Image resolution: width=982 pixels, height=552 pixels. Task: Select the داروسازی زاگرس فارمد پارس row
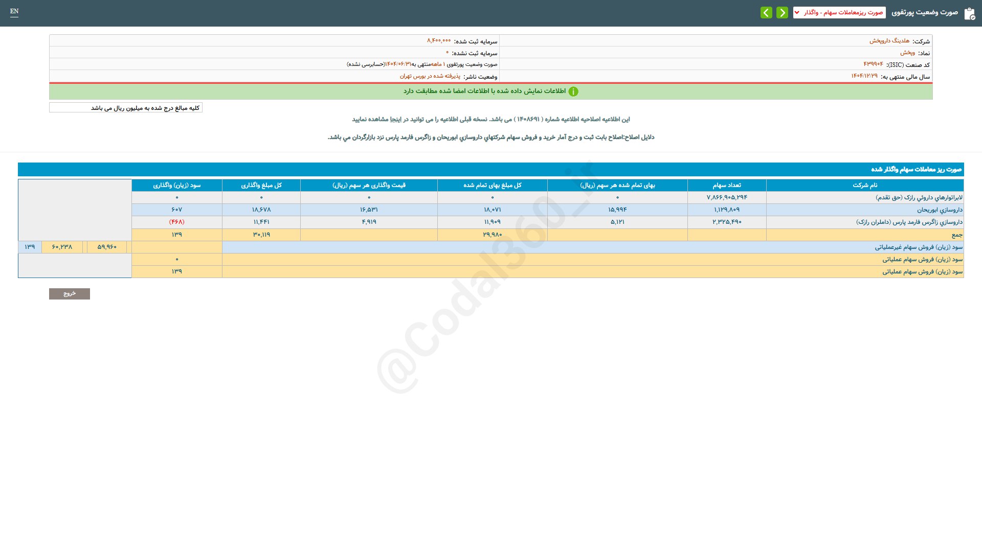[909, 222]
